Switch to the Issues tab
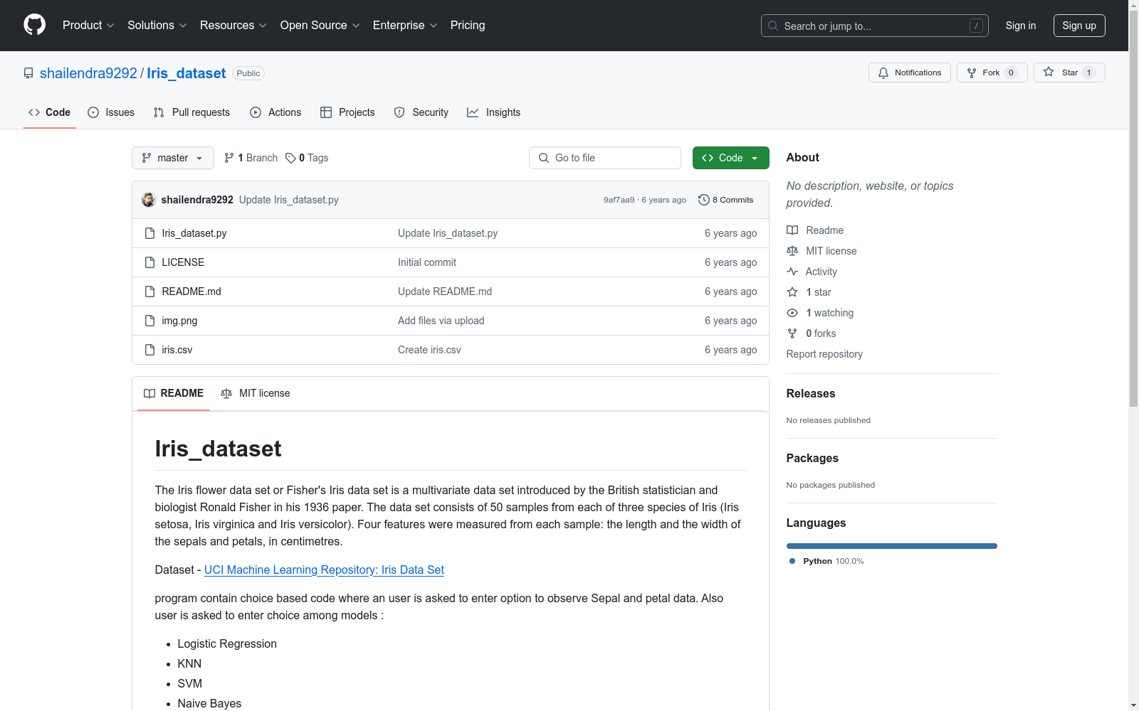This screenshot has height=711, width=1139. tap(111, 112)
